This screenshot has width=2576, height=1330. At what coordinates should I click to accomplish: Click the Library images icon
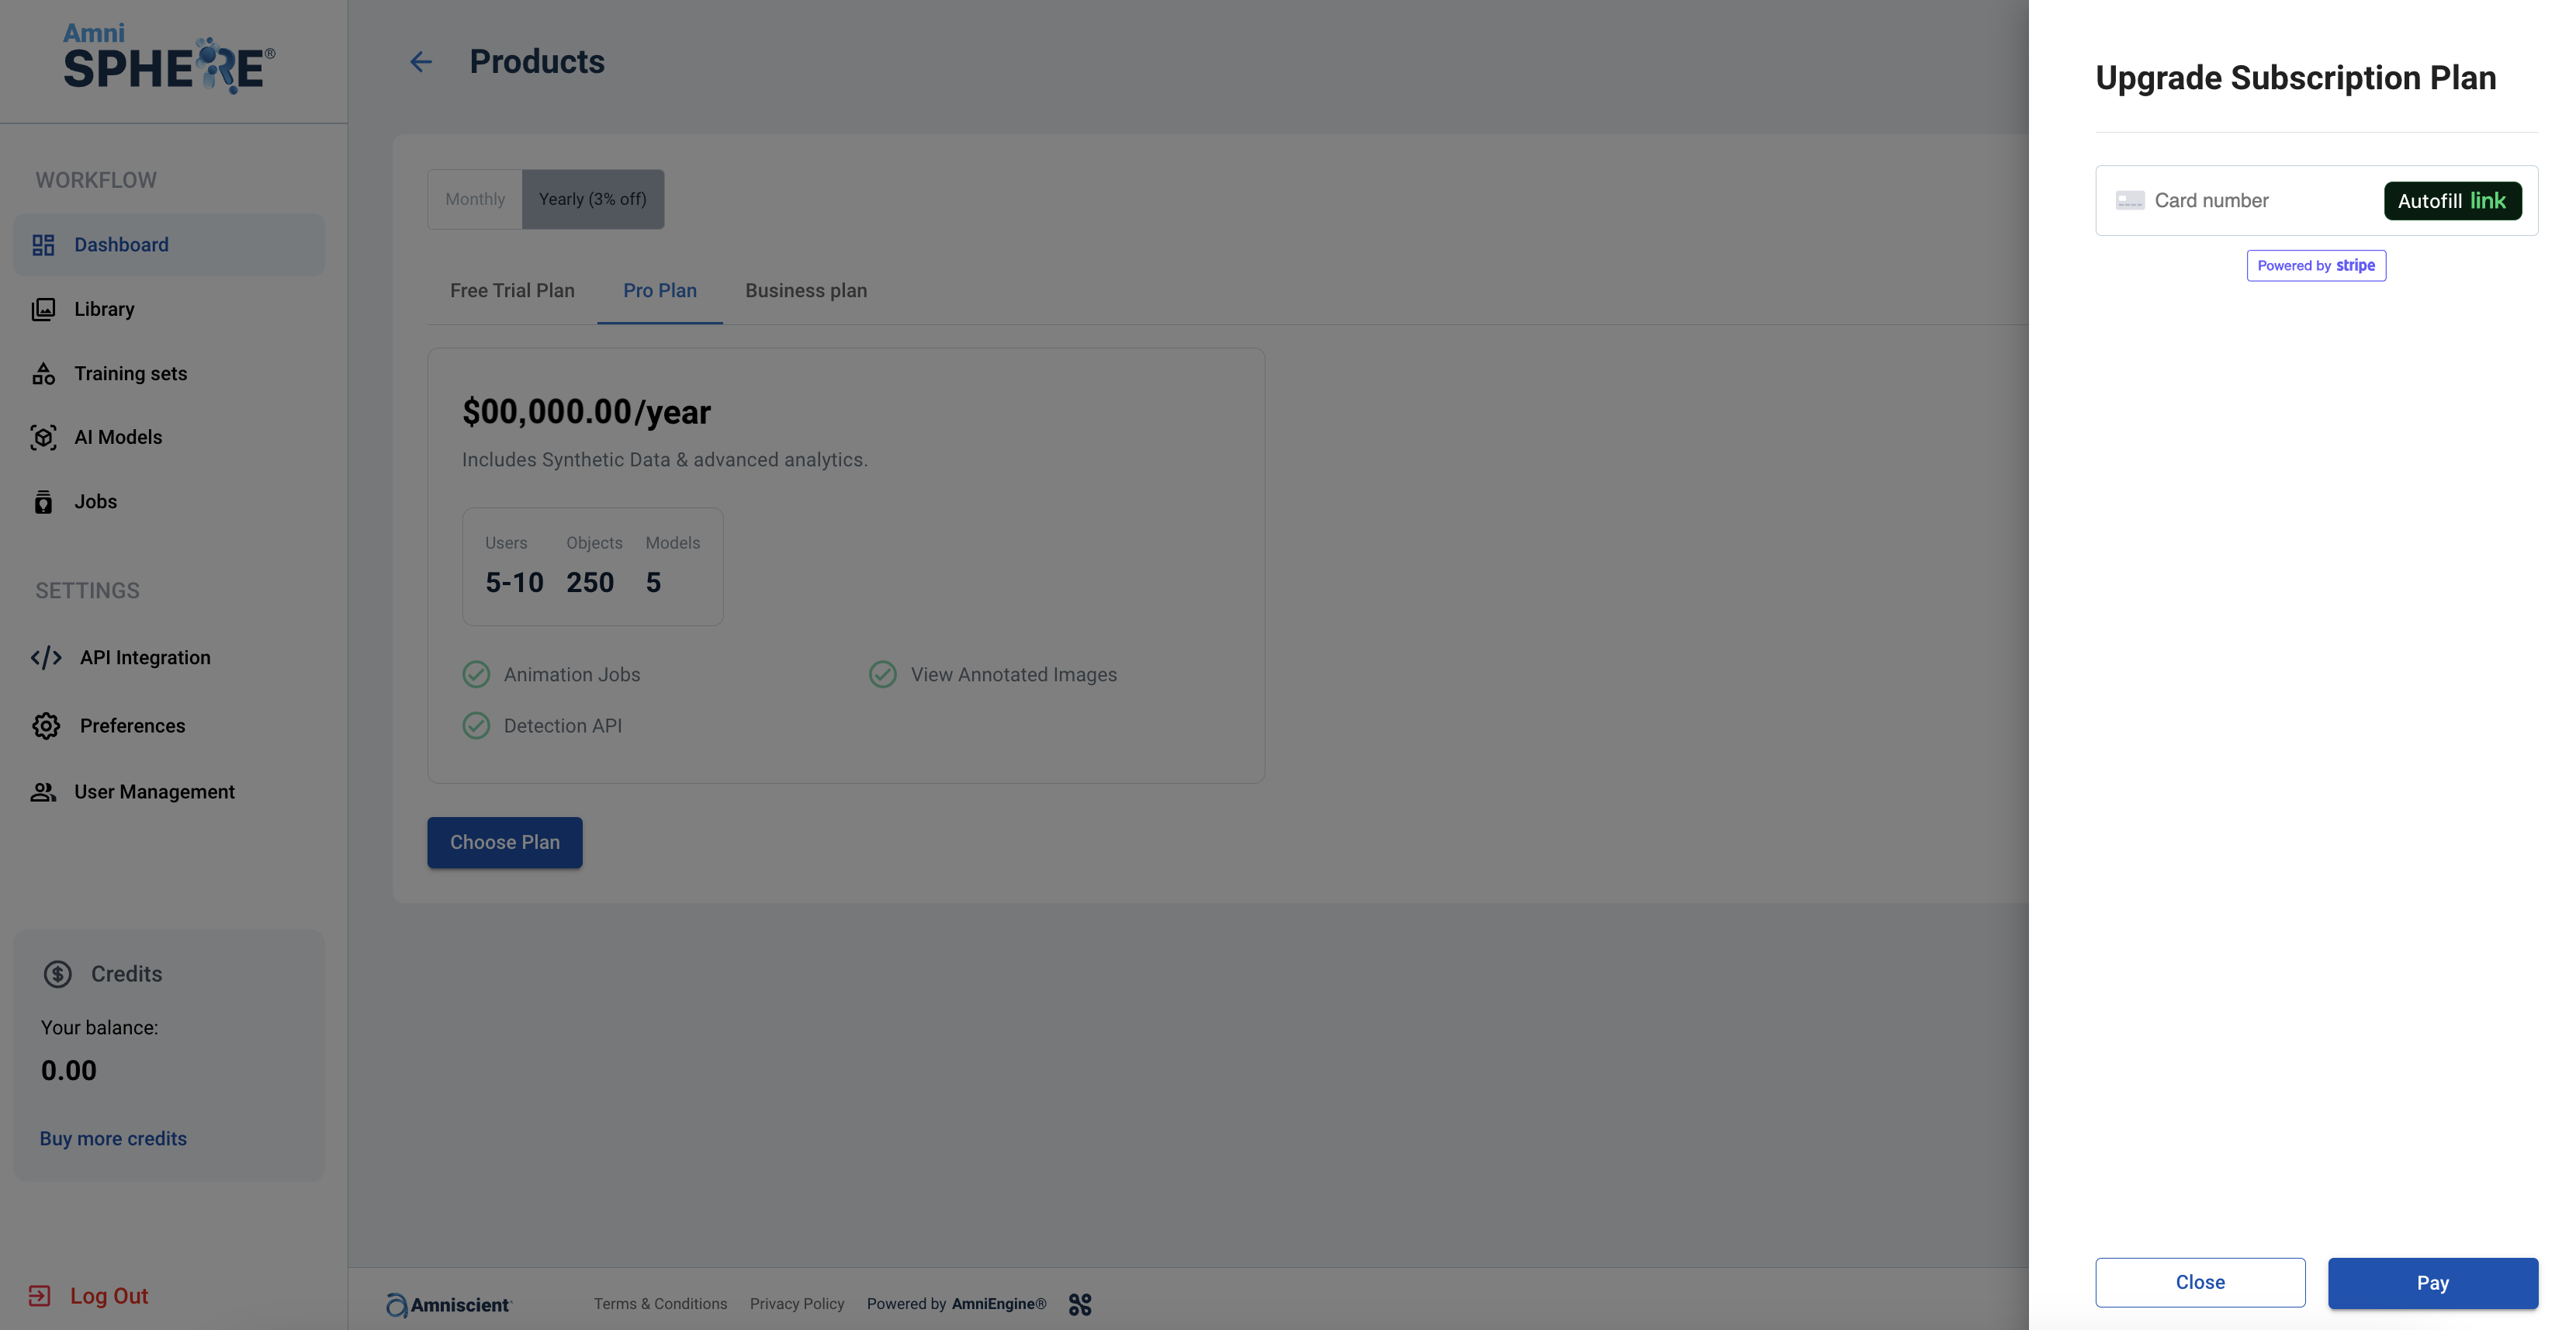[43, 309]
